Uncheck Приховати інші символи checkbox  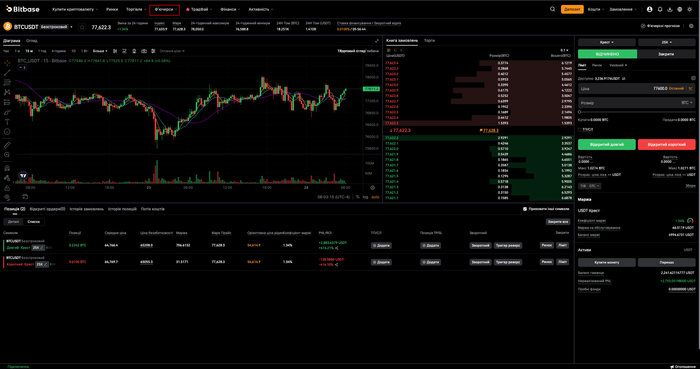525,209
